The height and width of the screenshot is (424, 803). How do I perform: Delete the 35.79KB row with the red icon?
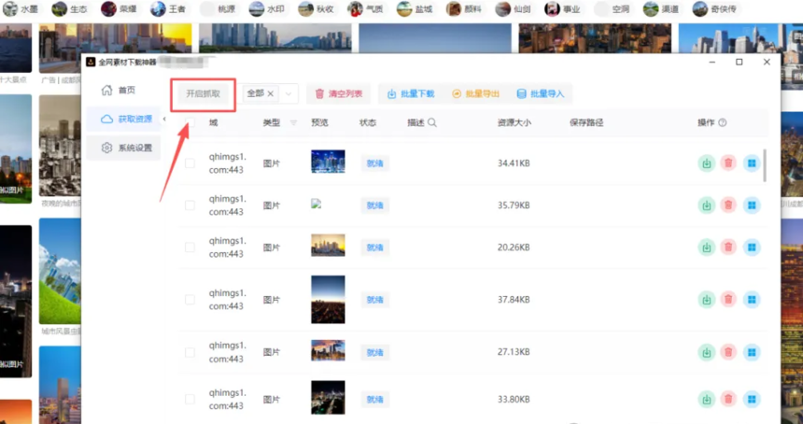tap(728, 205)
